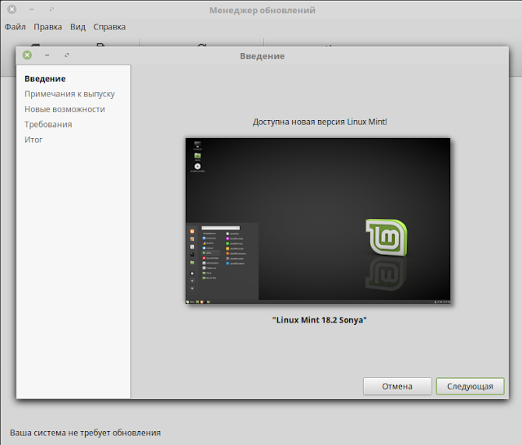Click the "Linux Mint 18.2 Sonya" caption
Screen dimensions: 522x445
(319, 320)
